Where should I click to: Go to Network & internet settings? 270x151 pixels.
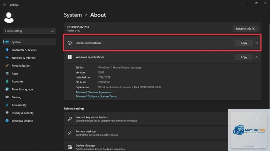click(x=30, y=58)
